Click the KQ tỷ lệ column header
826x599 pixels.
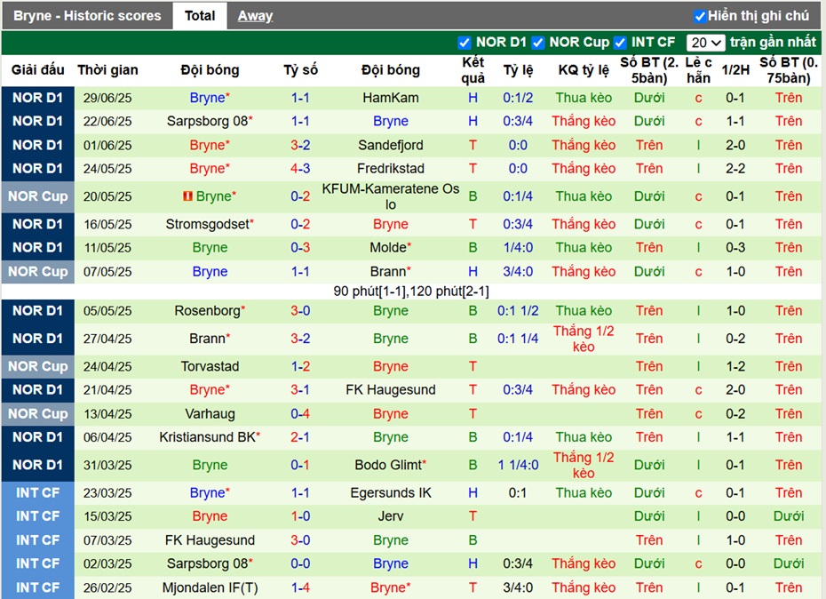click(584, 70)
